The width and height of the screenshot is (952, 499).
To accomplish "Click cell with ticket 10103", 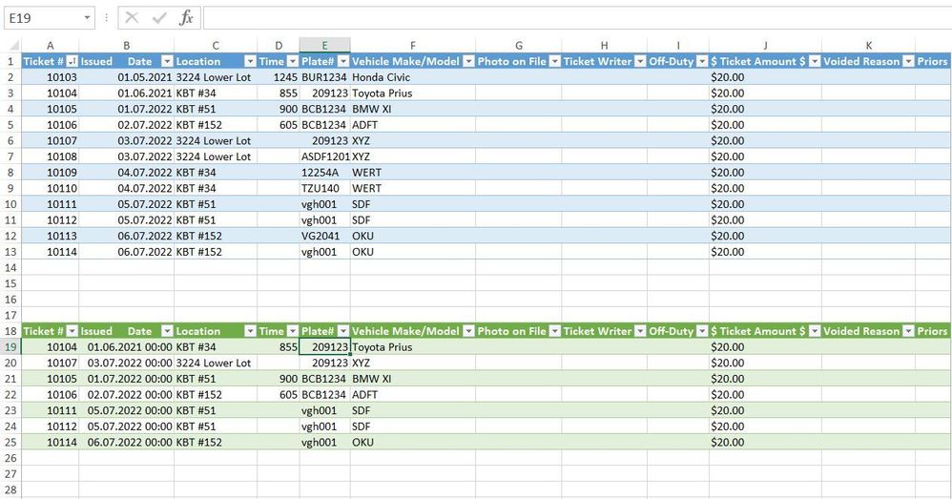I will point(50,77).
